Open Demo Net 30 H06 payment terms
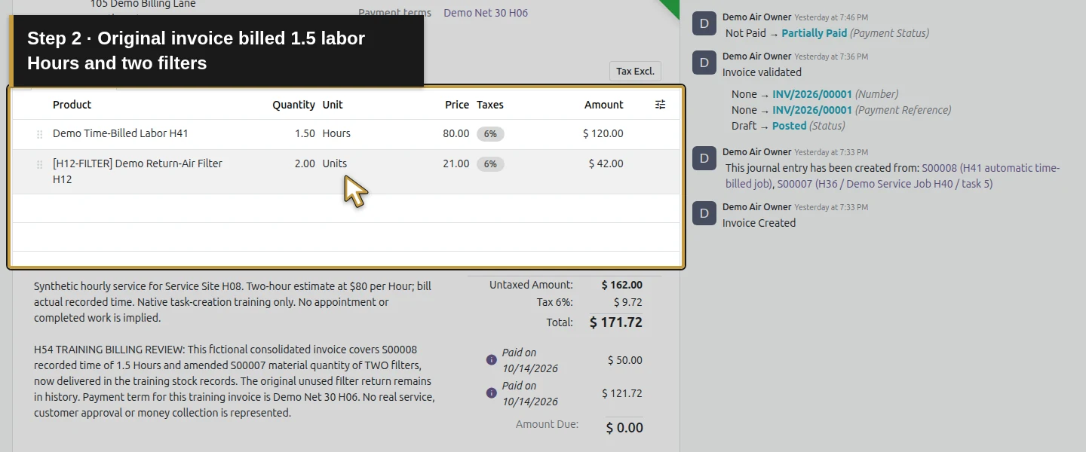The width and height of the screenshot is (1086, 452). click(x=486, y=13)
